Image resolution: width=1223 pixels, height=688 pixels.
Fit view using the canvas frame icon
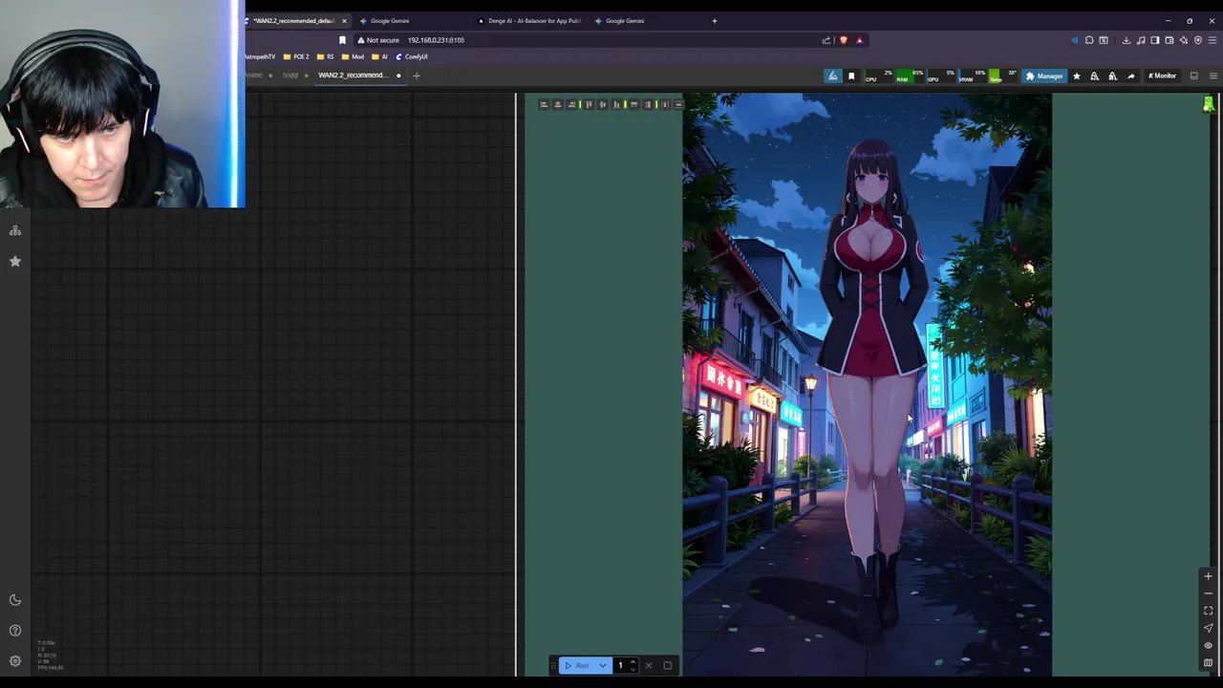point(1208,611)
